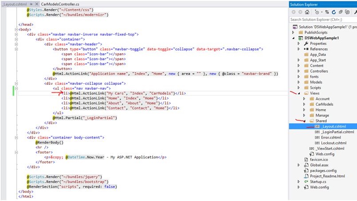This screenshot has width=357, height=201.
Task: Expand the Global.asax node arrow
Action: (x=299, y=165)
